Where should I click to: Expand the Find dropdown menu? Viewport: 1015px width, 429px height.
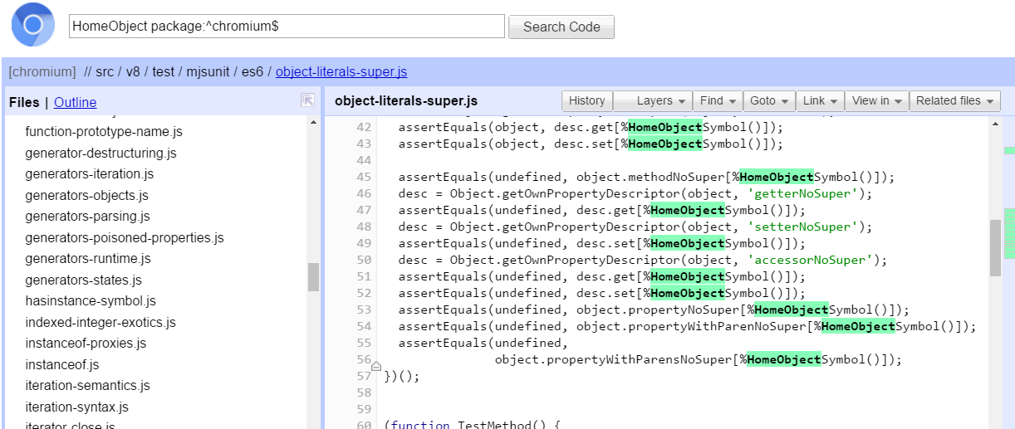[718, 100]
